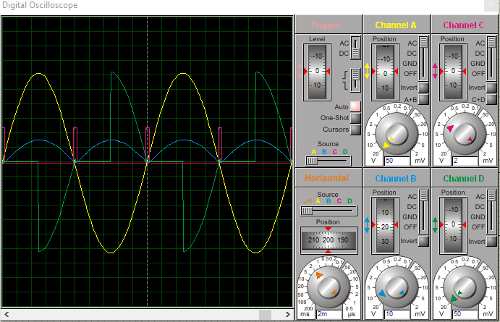Viewport: 500px width, 322px height.
Task: Click the Channel A panel title
Action: click(x=395, y=25)
